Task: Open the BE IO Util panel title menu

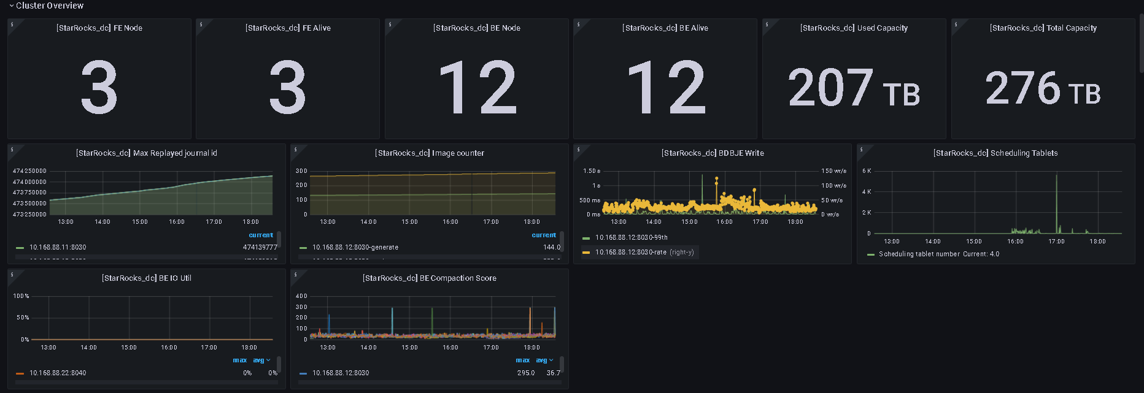Action: [147, 278]
